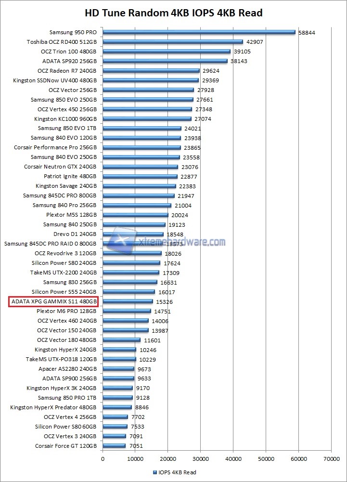The height and width of the screenshot is (482, 347).
Task: Click the OCZ Trion 100 480GB bar
Action: coord(166,52)
